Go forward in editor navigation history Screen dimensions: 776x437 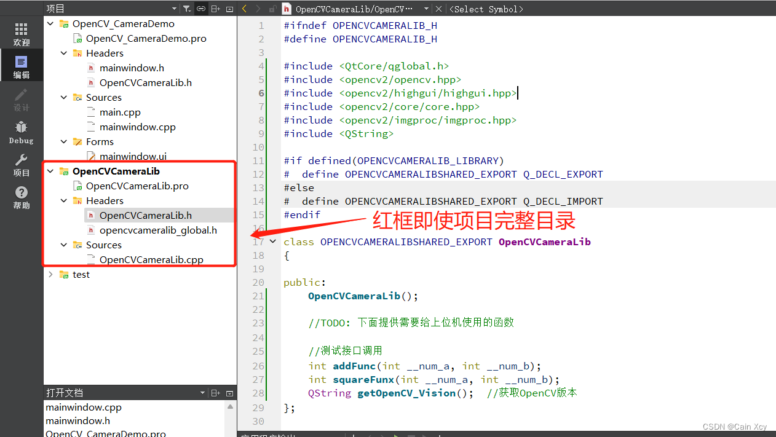point(259,9)
